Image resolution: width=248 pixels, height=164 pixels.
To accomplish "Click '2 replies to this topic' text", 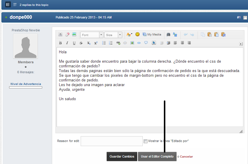I will pos(34,5).
